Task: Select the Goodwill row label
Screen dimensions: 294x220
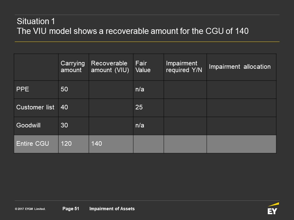Action: [x=28, y=125]
